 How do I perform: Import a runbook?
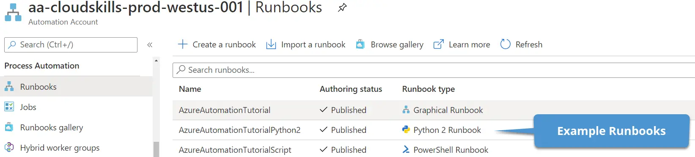(x=305, y=44)
